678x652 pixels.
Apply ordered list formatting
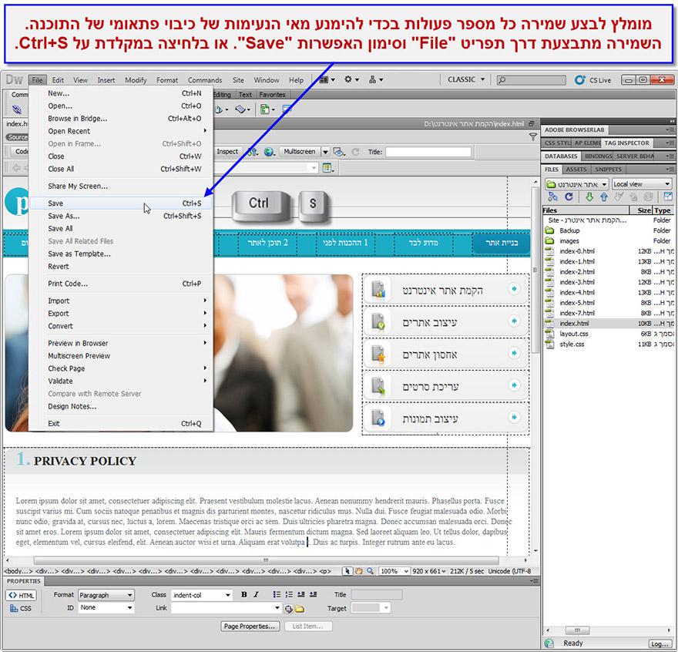(x=289, y=595)
